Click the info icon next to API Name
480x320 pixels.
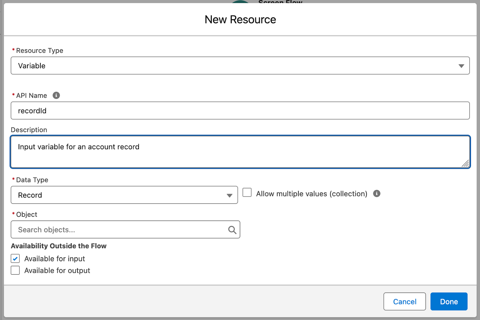pyautogui.click(x=56, y=95)
